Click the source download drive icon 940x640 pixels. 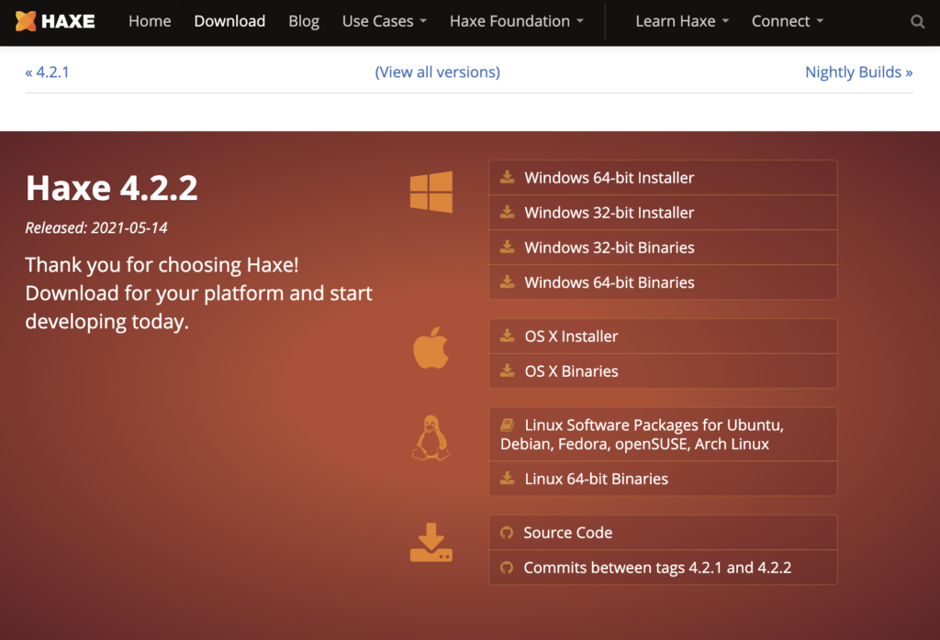pyautogui.click(x=431, y=543)
